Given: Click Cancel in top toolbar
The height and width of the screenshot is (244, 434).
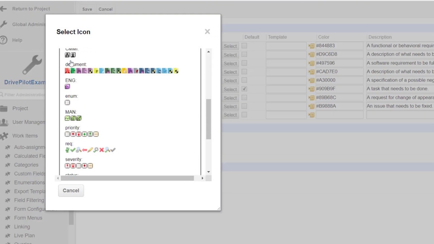Looking at the screenshot, I should [105, 9].
